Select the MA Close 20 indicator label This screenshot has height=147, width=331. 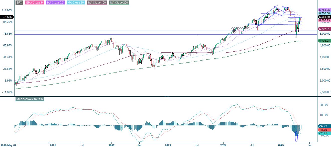click(x=55, y=3)
